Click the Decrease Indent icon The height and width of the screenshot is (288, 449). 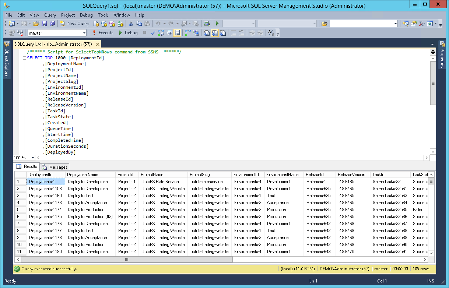click(x=252, y=33)
